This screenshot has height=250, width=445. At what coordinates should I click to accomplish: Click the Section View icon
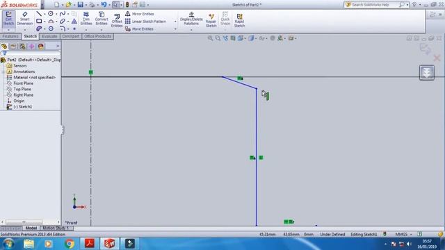pyautogui.click(x=233, y=38)
